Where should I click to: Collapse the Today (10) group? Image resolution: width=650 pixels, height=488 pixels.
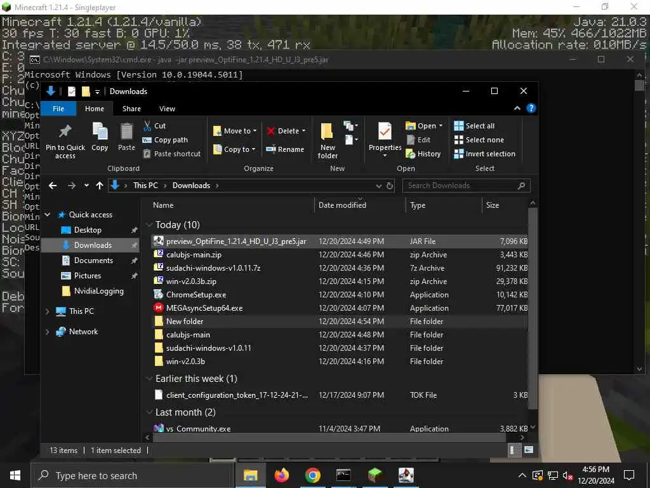tap(149, 225)
